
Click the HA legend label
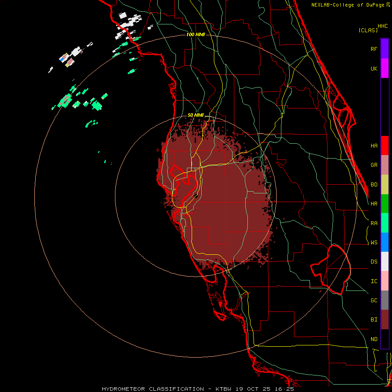click(x=374, y=145)
